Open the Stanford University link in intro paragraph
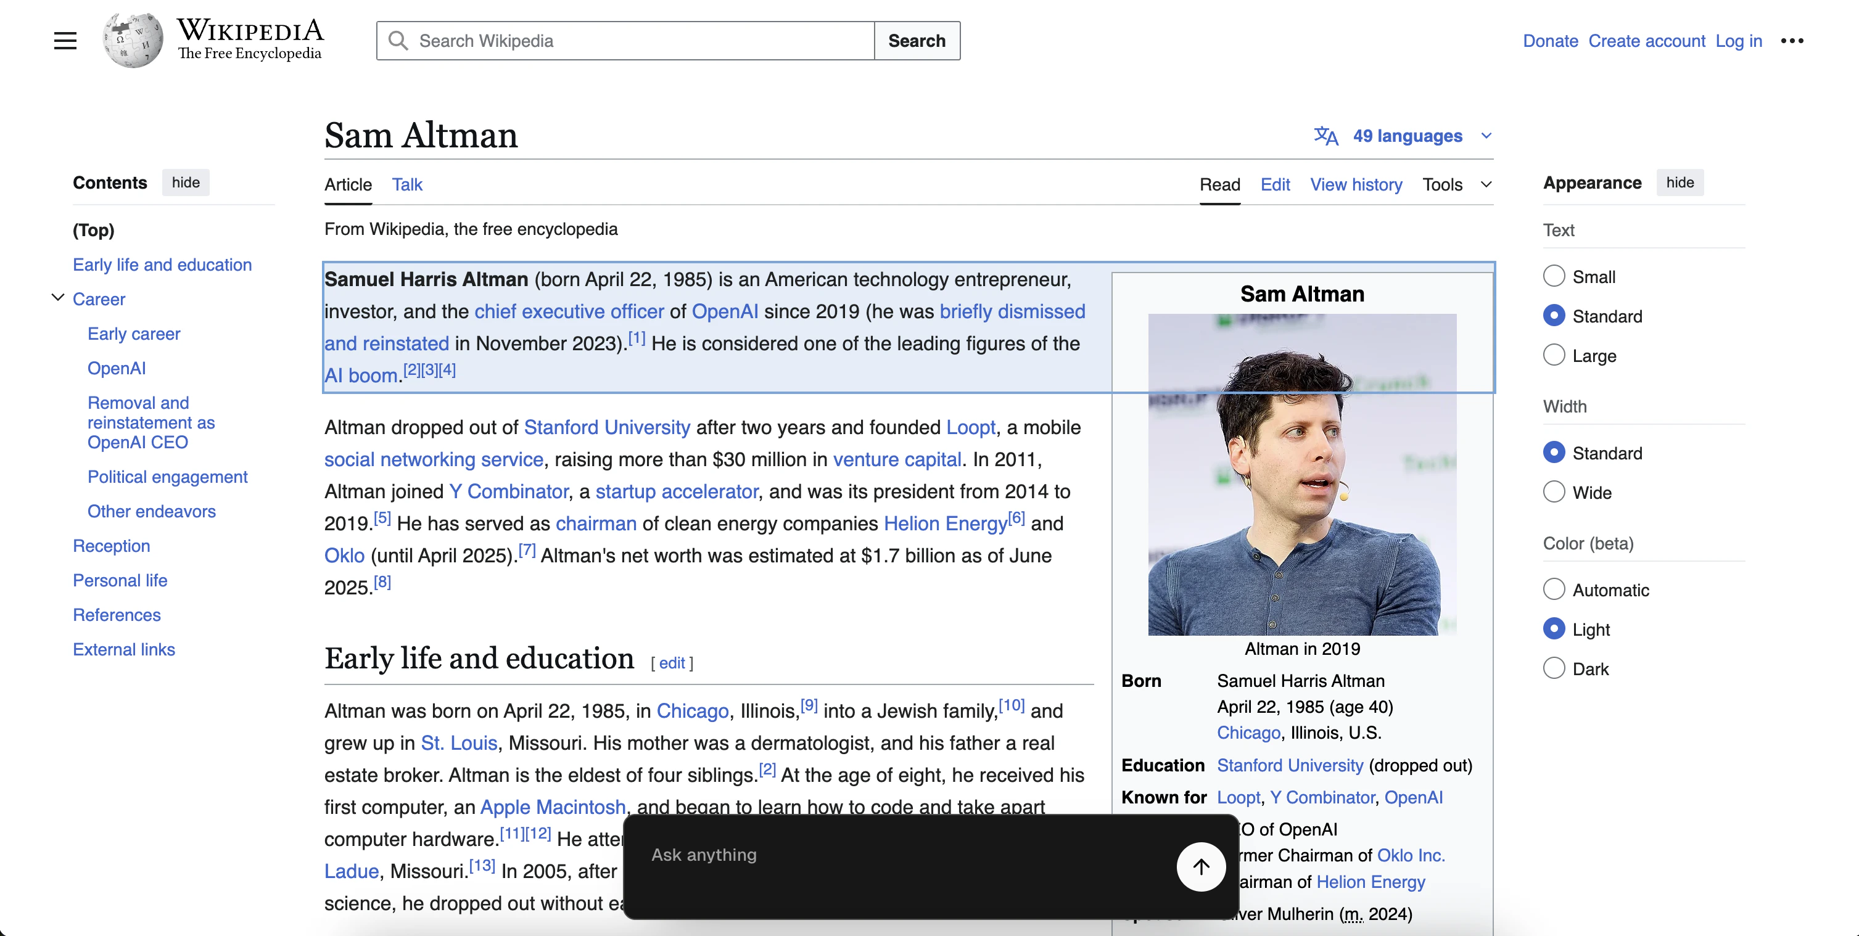Viewport: 1859px width, 936px height. pos(607,428)
